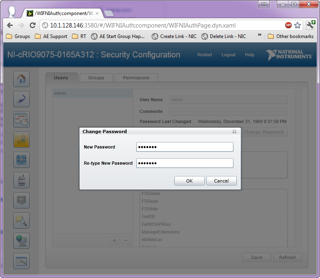The width and height of the screenshot is (320, 278).
Task: Reload the page with browser refresh
Action: click(x=33, y=25)
